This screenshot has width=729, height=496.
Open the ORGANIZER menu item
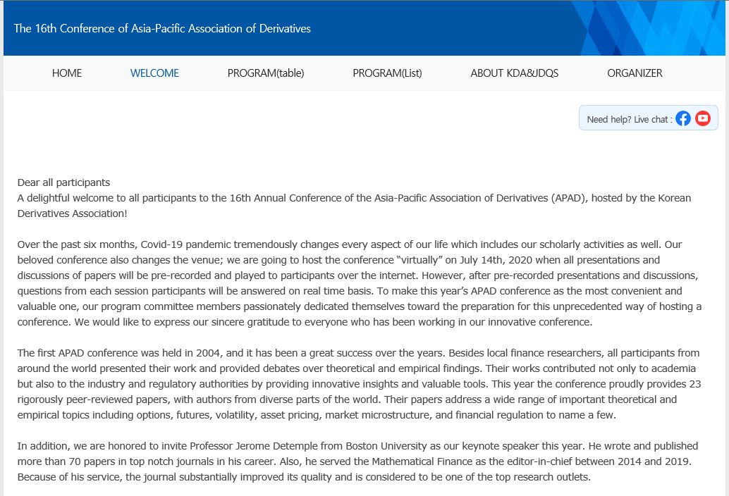[x=635, y=73]
